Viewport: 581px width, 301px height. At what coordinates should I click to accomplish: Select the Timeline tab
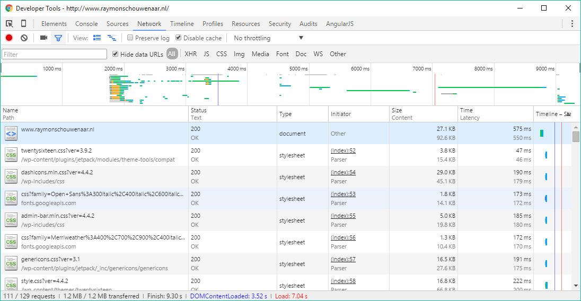click(x=182, y=24)
